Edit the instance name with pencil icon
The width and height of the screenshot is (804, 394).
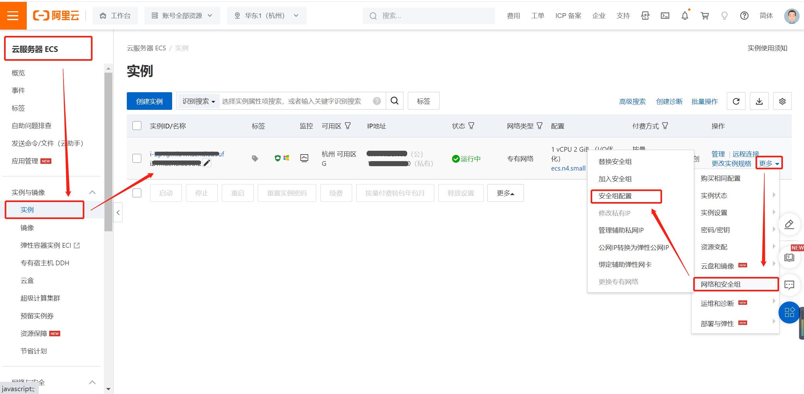tap(207, 163)
